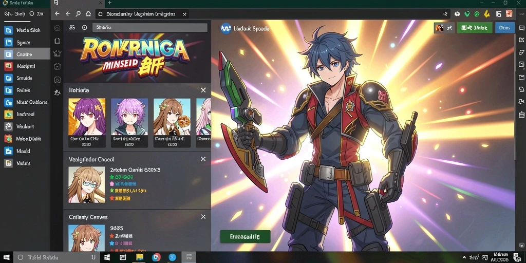The image size is (526, 263).
Task: Open the Vlaokort sidebar item
Action: (25, 126)
